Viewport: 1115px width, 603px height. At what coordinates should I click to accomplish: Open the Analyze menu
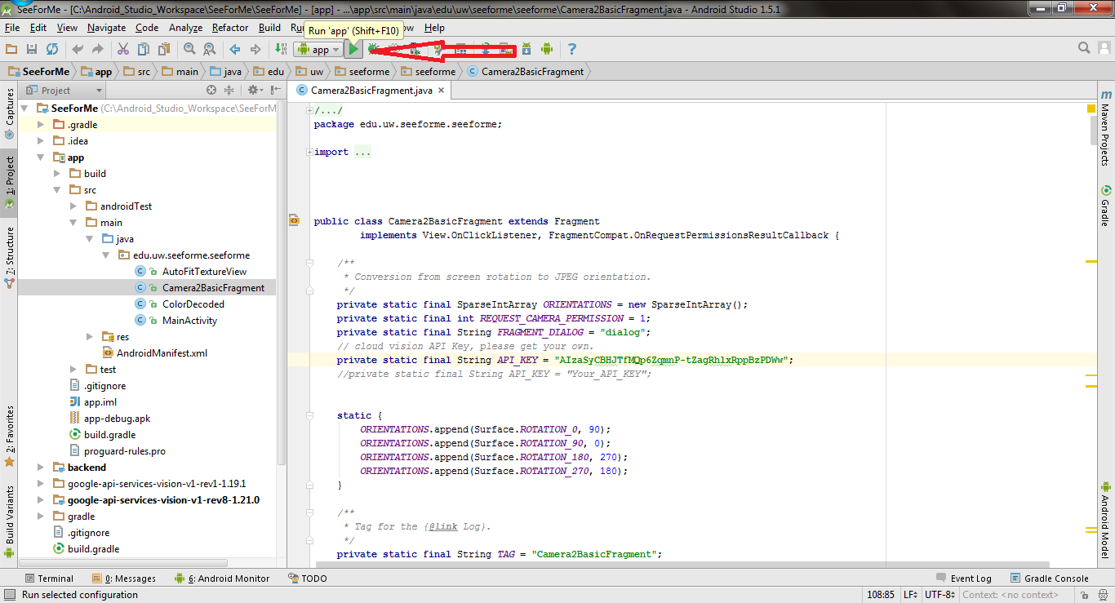185,28
